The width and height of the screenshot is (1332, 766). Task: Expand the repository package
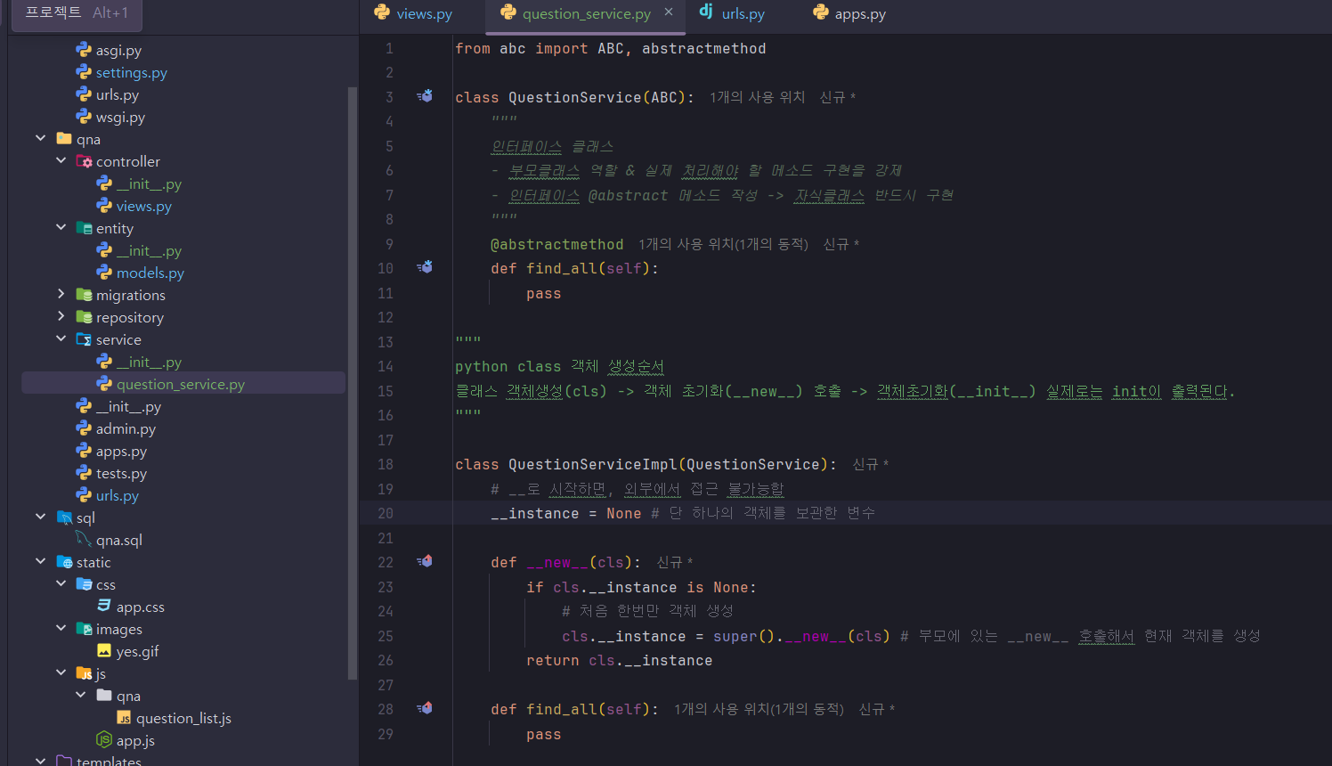[x=61, y=316]
